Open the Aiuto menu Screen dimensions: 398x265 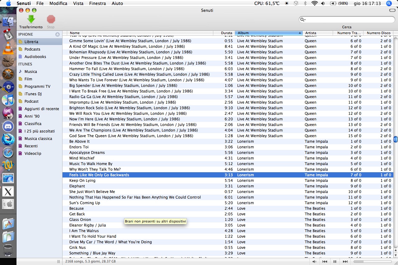tap(117, 3)
